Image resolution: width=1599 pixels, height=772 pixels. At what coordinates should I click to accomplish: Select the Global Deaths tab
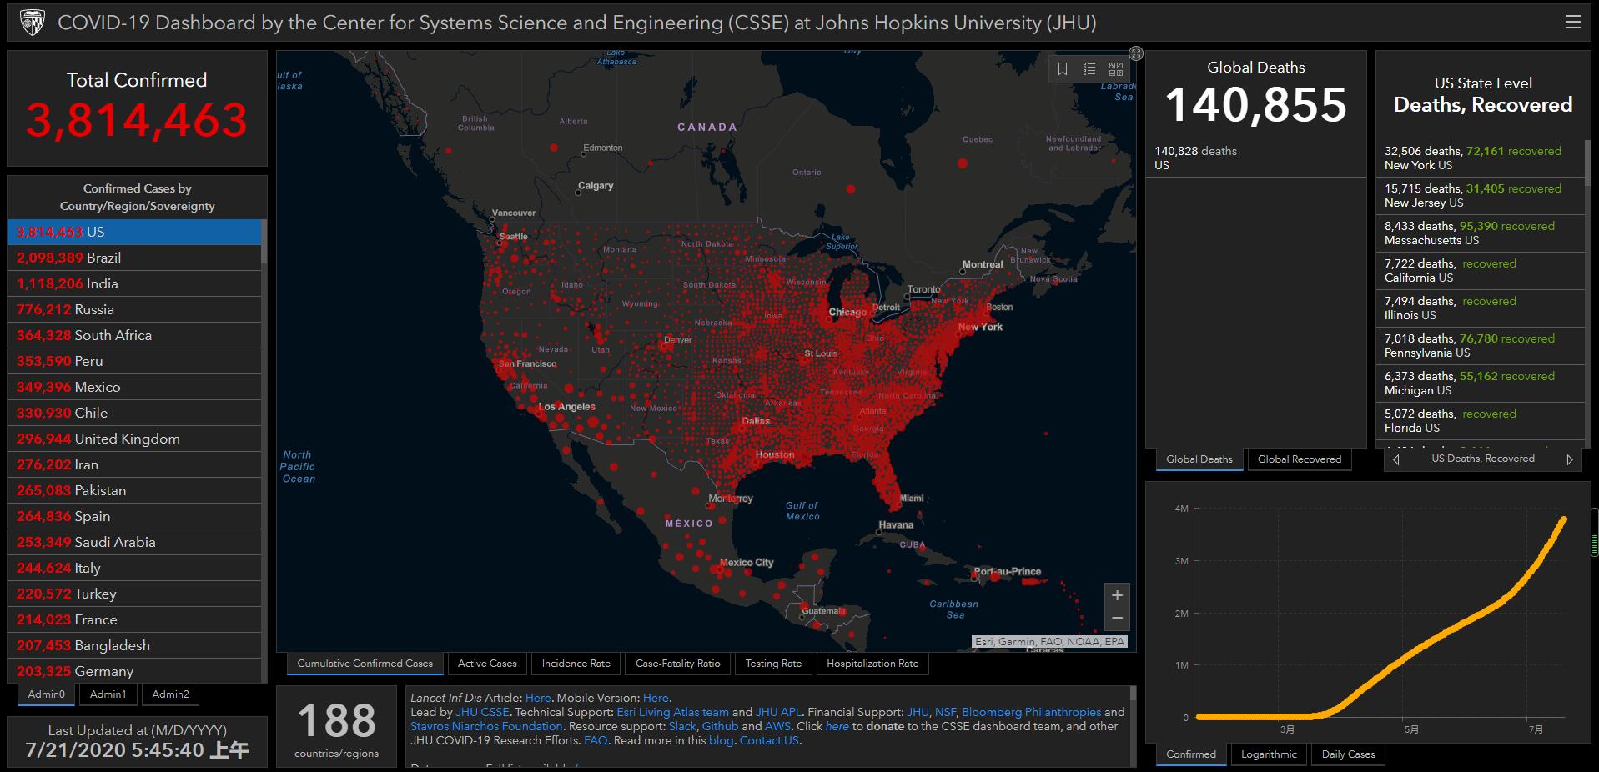(x=1199, y=459)
